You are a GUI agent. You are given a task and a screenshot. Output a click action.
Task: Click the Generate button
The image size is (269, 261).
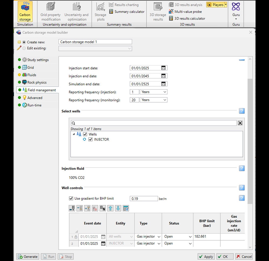click(28, 256)
